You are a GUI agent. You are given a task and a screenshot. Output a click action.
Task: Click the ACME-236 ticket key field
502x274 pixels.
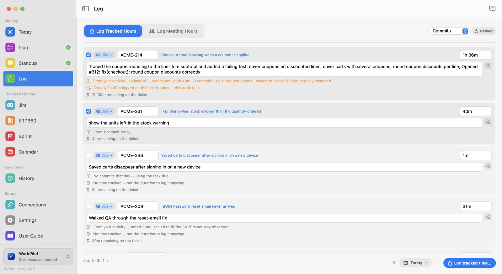[x=138, y=155]
